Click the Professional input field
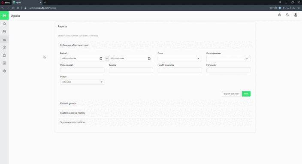The image size is (302, 164). tap(82, 70)
